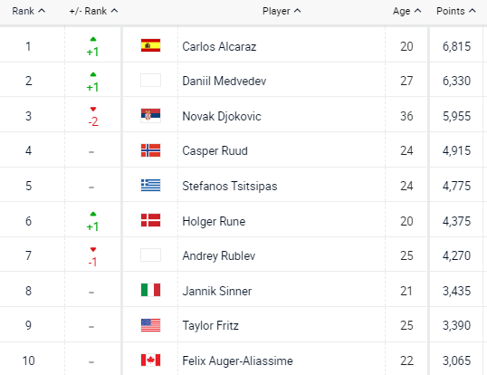Click the Serbia flag beside Novak Djokovic

[x=150, y=116]
